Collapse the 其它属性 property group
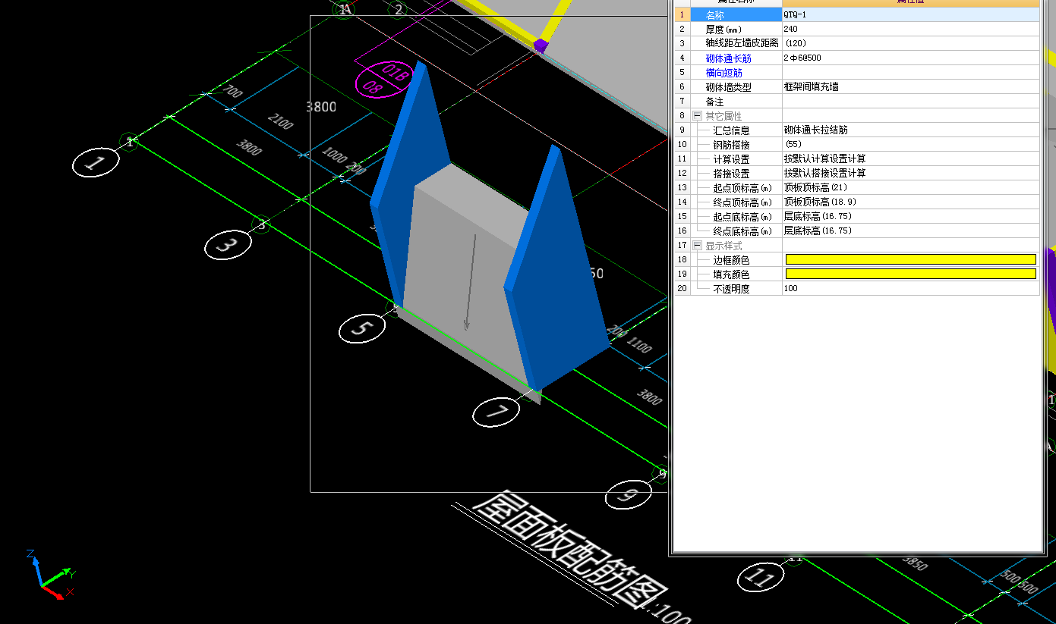This screenshot has height=624, width=1056. point(697,116)
